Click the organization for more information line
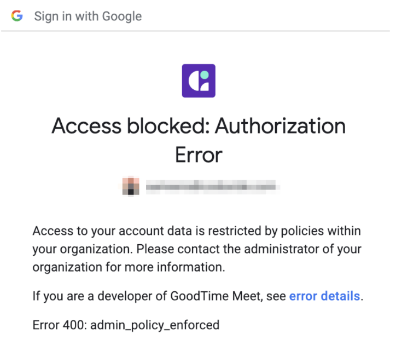The width and height of the screenshot is (396, 345). pyautogui.click(x=129, y=267)
